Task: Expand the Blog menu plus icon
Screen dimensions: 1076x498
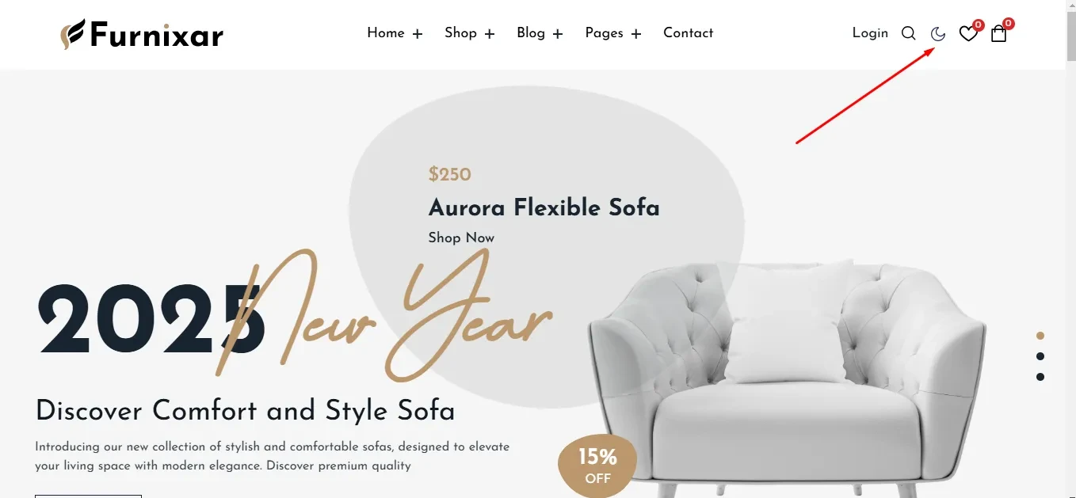Action: (558, 34)
